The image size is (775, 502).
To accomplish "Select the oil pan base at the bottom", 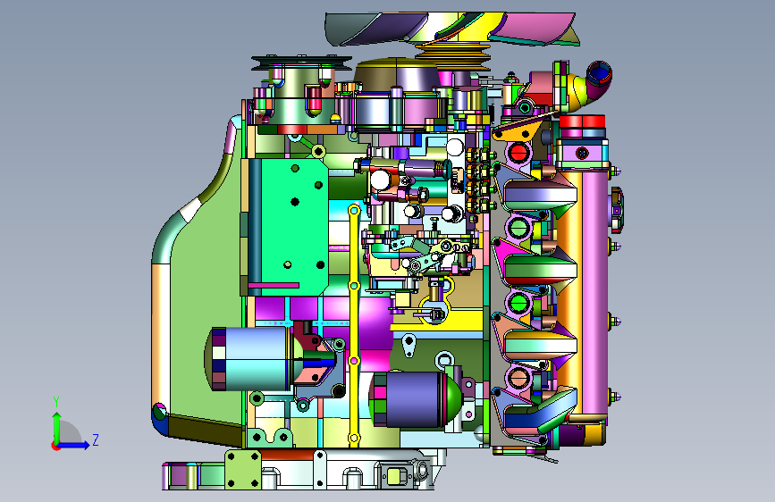I will tap(304, 469).
